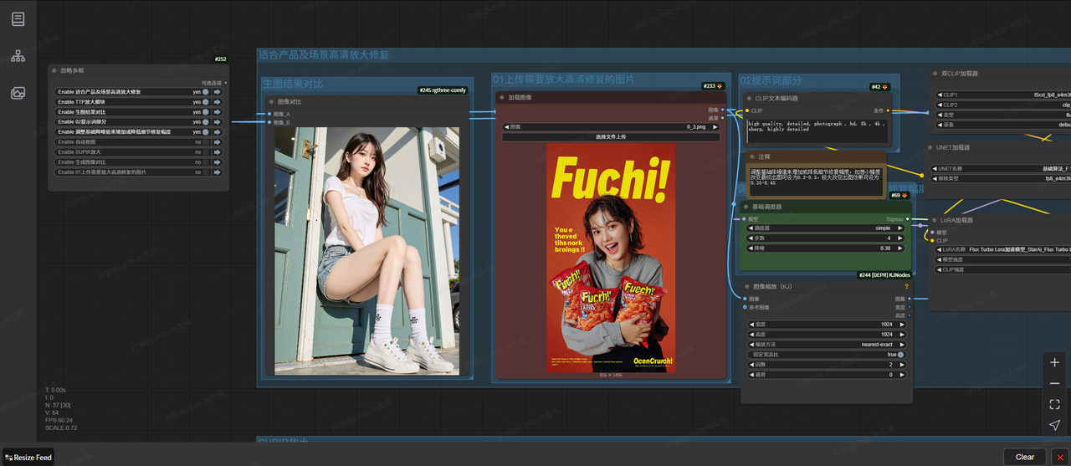Click the help question mark on 图像缩放 node
1071x466 pixels.
point(906,286)
